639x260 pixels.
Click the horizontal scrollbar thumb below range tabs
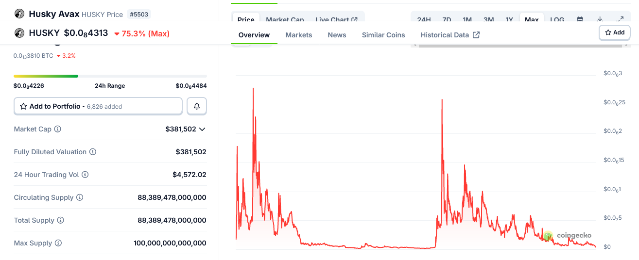coord(520,46)
